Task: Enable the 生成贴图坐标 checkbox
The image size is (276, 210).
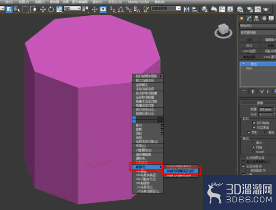Action: coord(243,158)
